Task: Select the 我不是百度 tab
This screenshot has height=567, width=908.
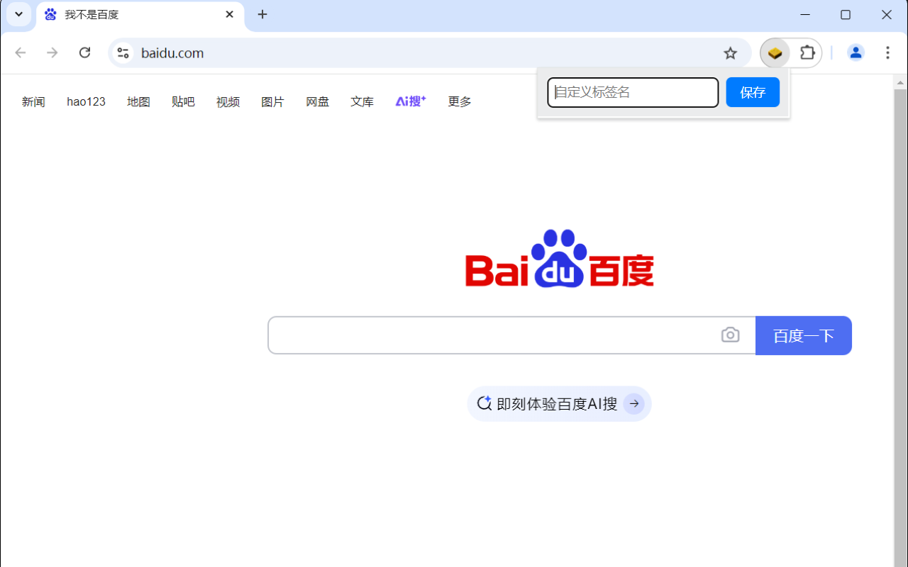Action: click(x=140, y=16)
